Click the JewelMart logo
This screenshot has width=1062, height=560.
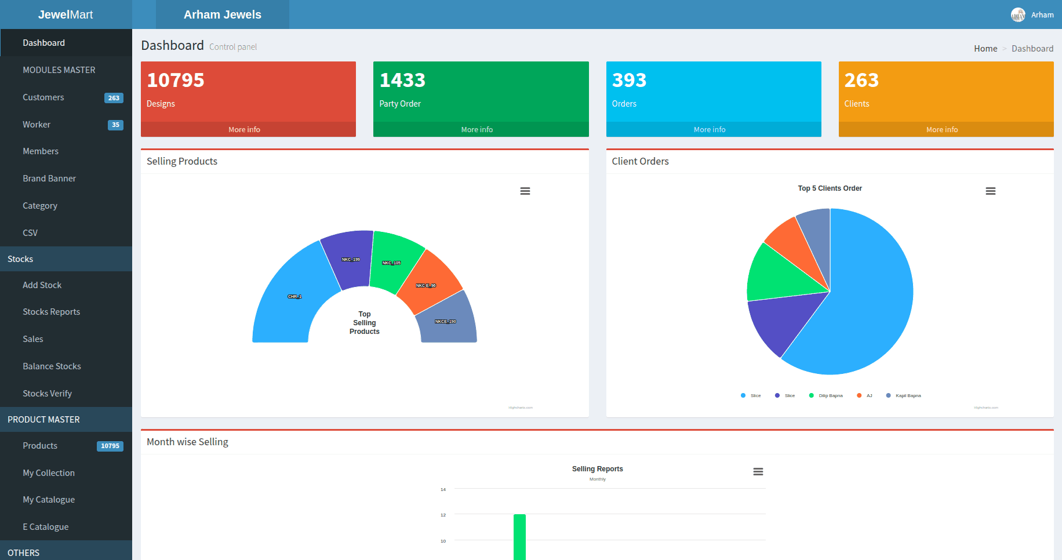pyautogui.click(x=66, y=14)
